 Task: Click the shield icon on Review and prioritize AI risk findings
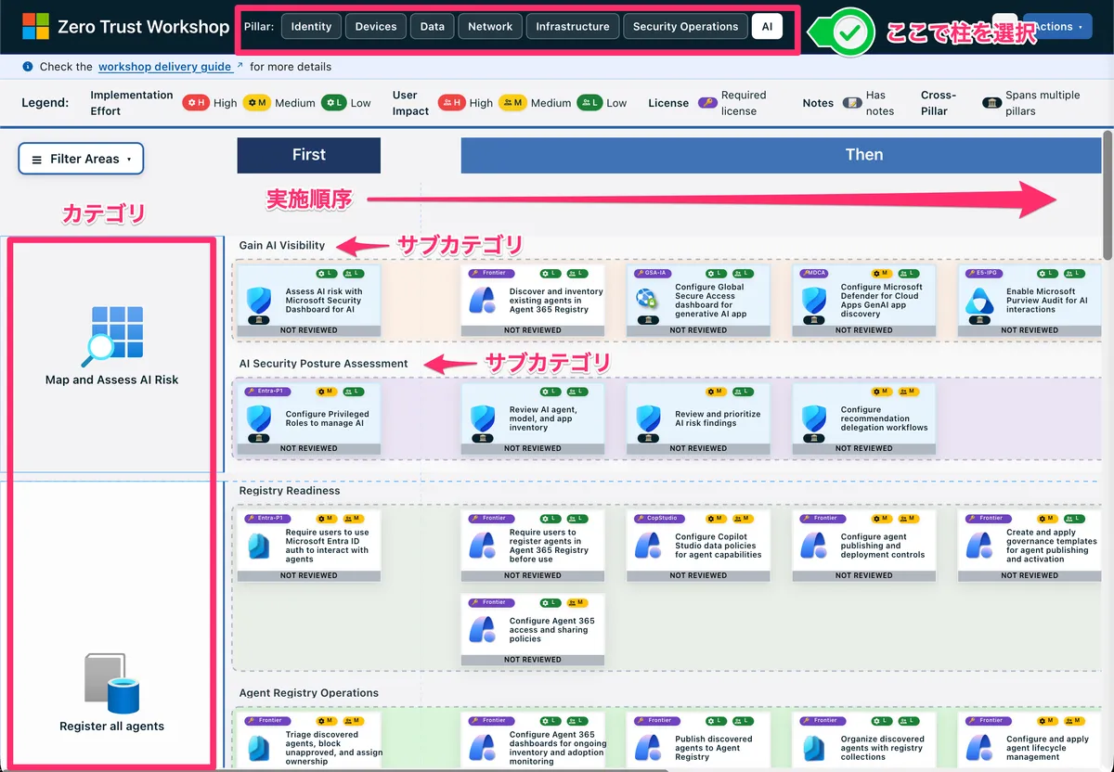pos(647,418)
